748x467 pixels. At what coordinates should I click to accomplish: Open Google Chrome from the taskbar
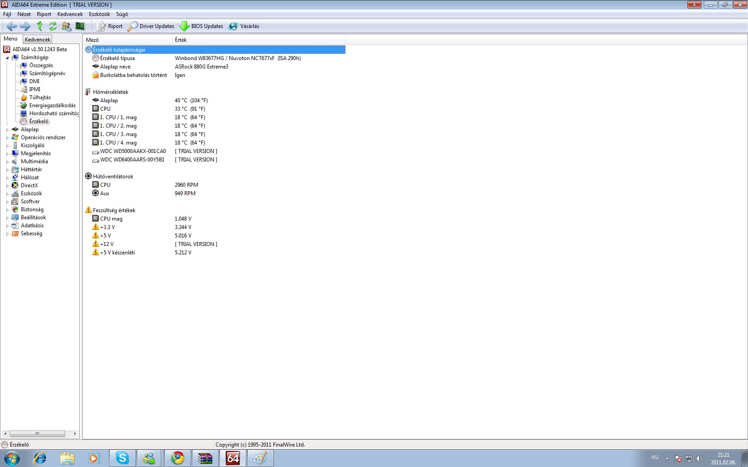[178, 458]
